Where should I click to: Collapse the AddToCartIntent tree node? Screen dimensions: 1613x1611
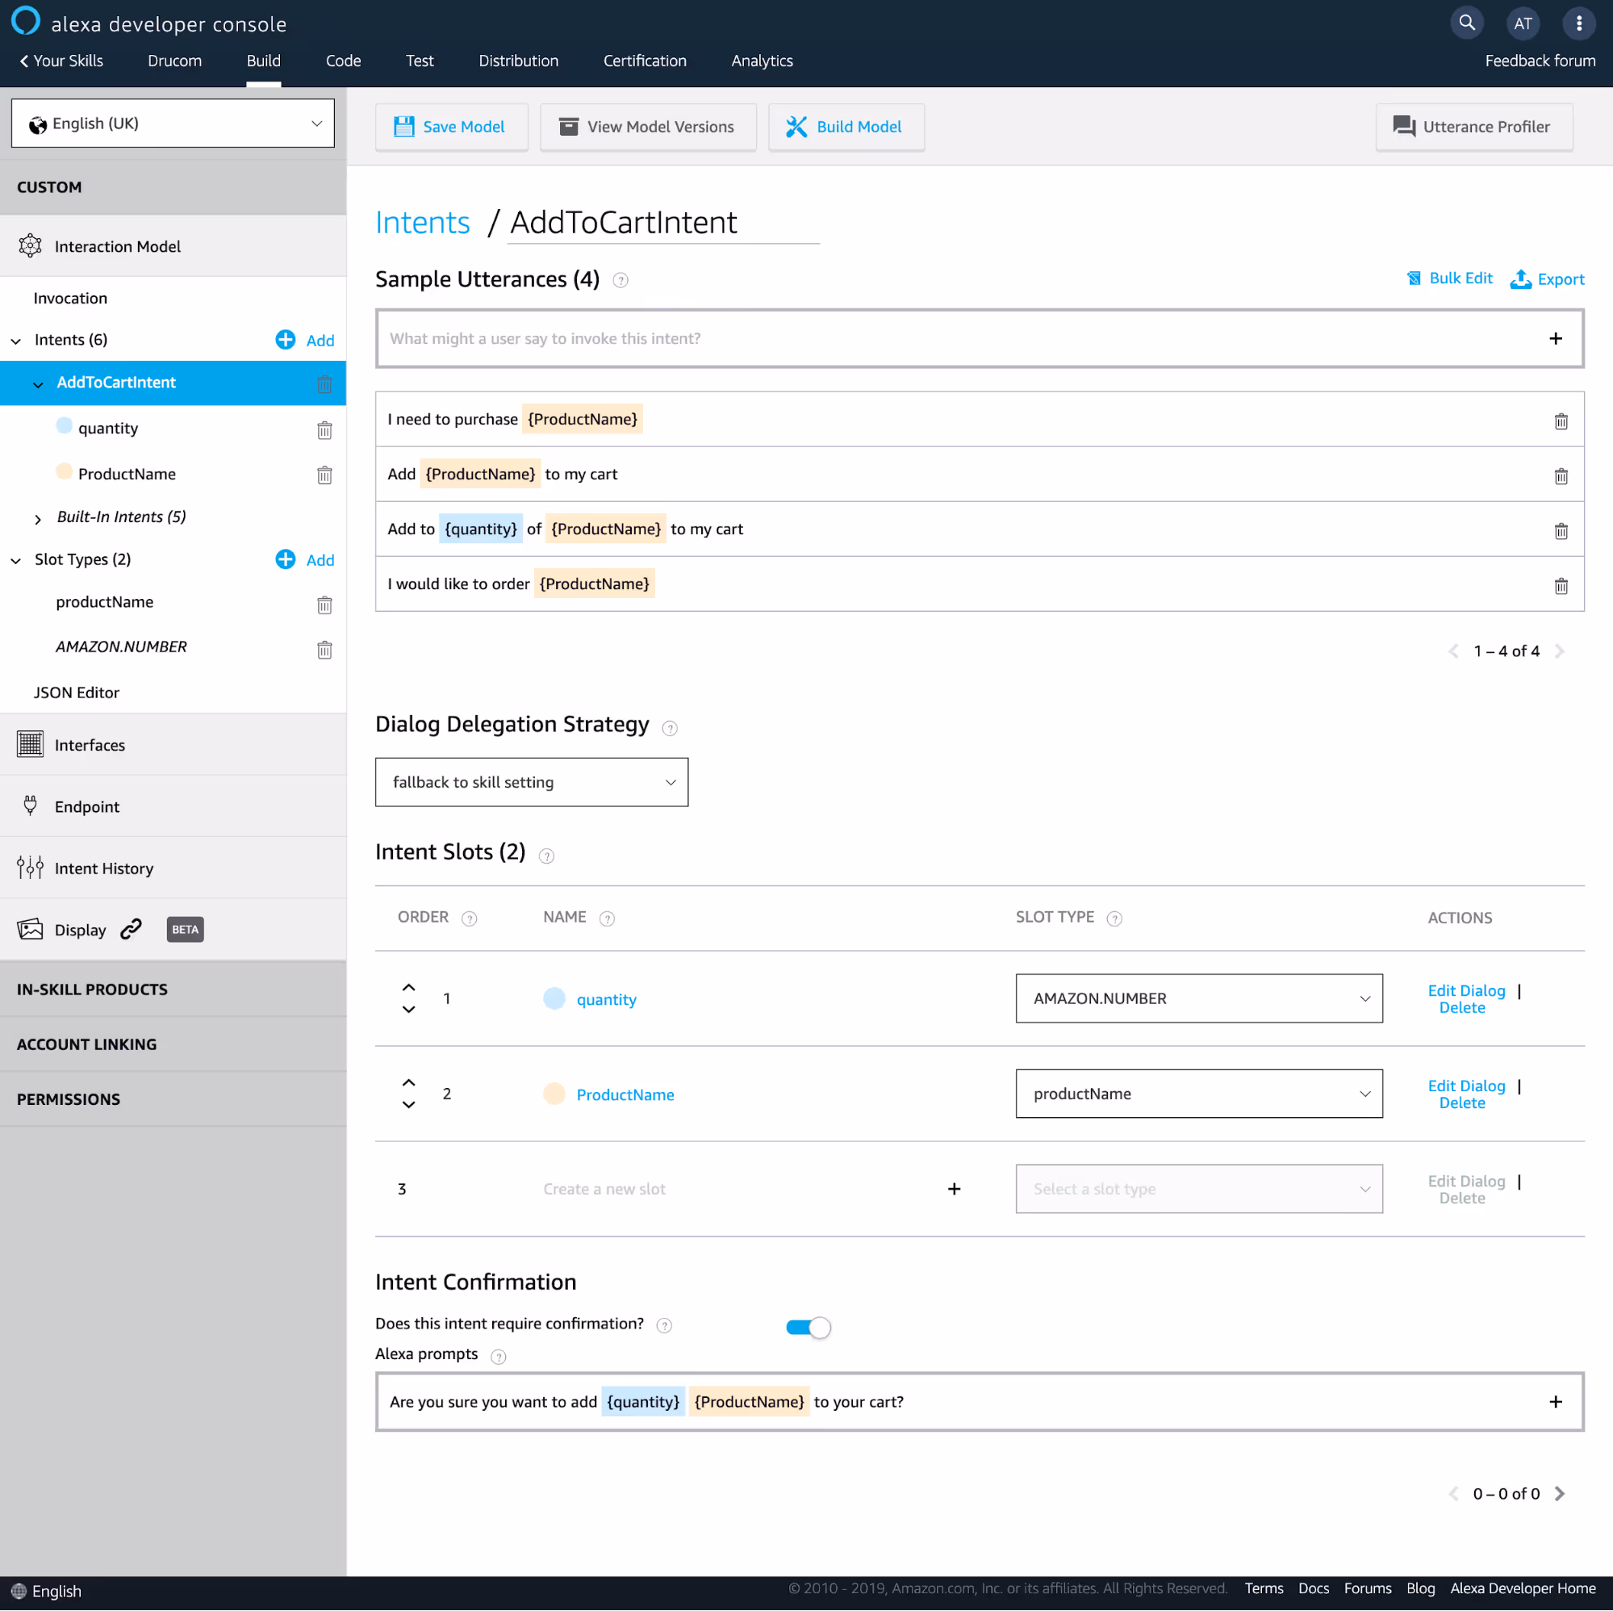[38, 384]
